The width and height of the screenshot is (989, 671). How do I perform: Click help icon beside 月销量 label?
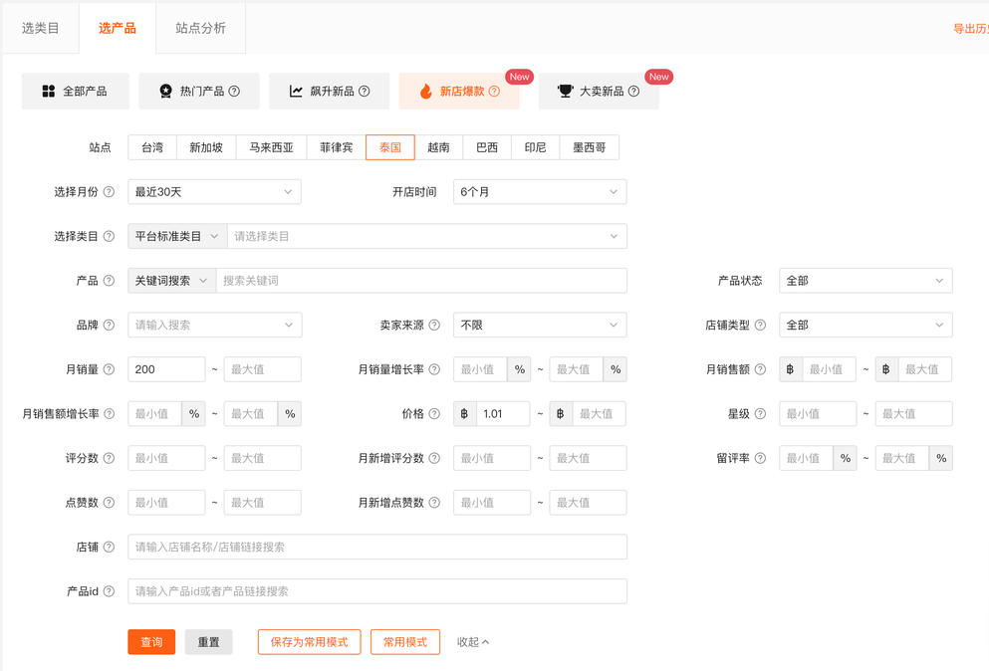point(110,369)
